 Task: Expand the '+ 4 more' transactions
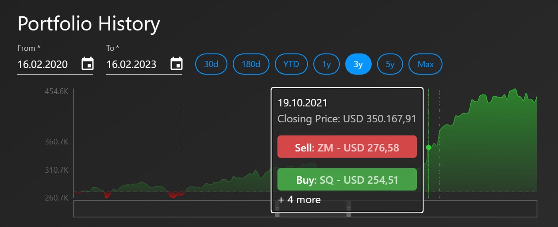[300, 200]
